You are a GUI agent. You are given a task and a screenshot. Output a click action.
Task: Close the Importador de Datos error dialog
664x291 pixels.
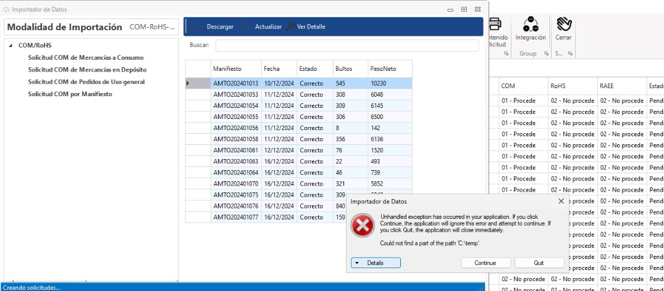pos(561,201)
